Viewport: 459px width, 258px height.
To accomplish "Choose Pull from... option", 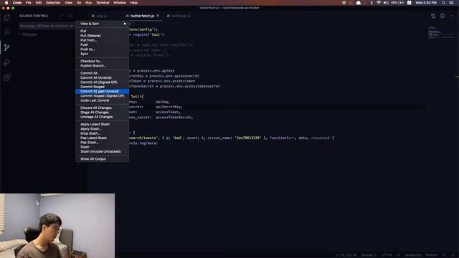I will coord(102,40).
